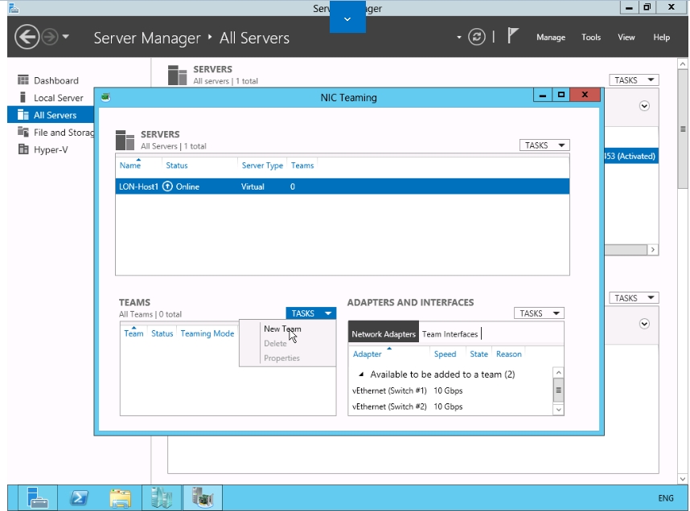Select All Servers in the sidebar
This screenshot has width=690, height=511.
tap(51, 115)
